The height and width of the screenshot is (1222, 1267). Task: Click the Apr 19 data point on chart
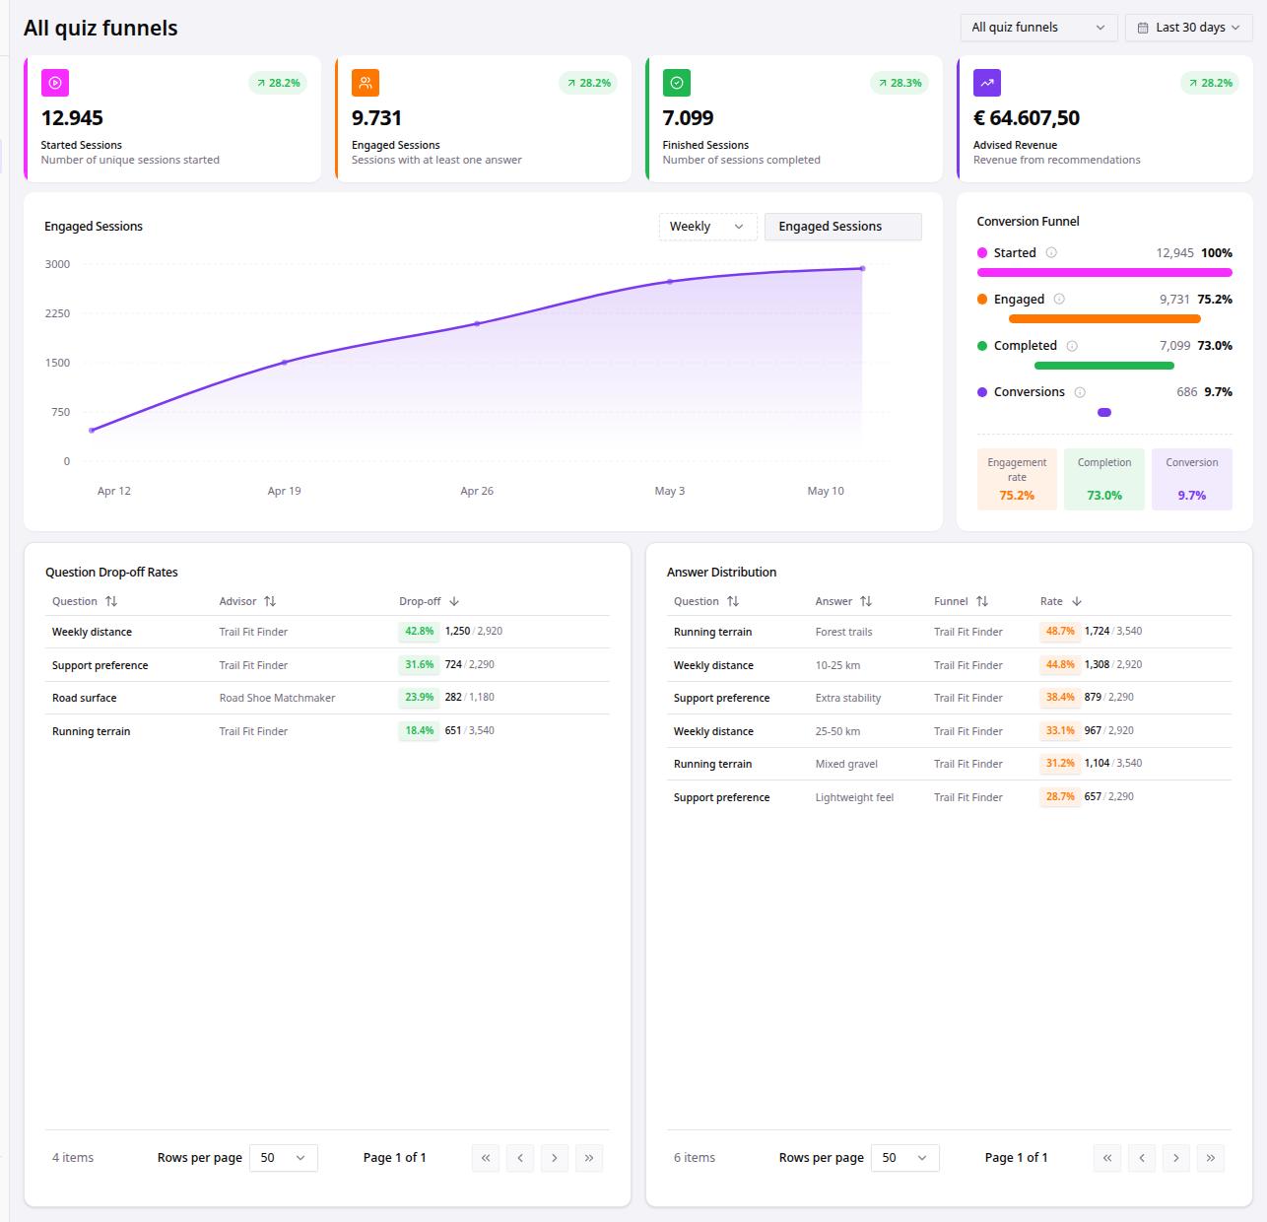[x=285, y=363]
